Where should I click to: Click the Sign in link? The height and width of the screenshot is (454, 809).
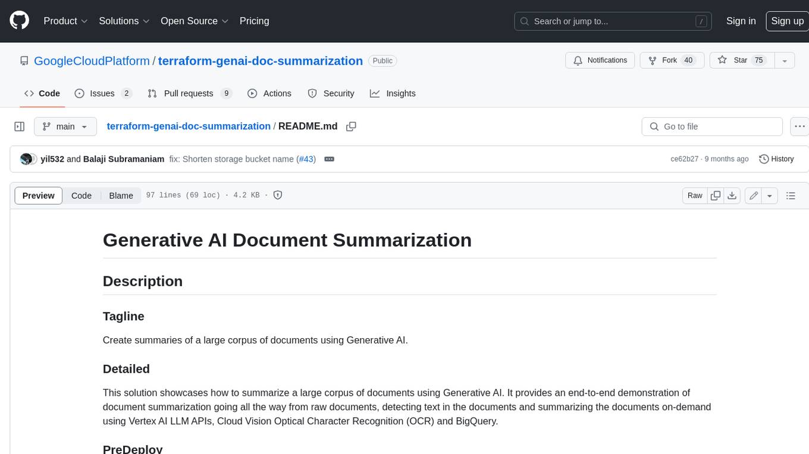point(741,21)
